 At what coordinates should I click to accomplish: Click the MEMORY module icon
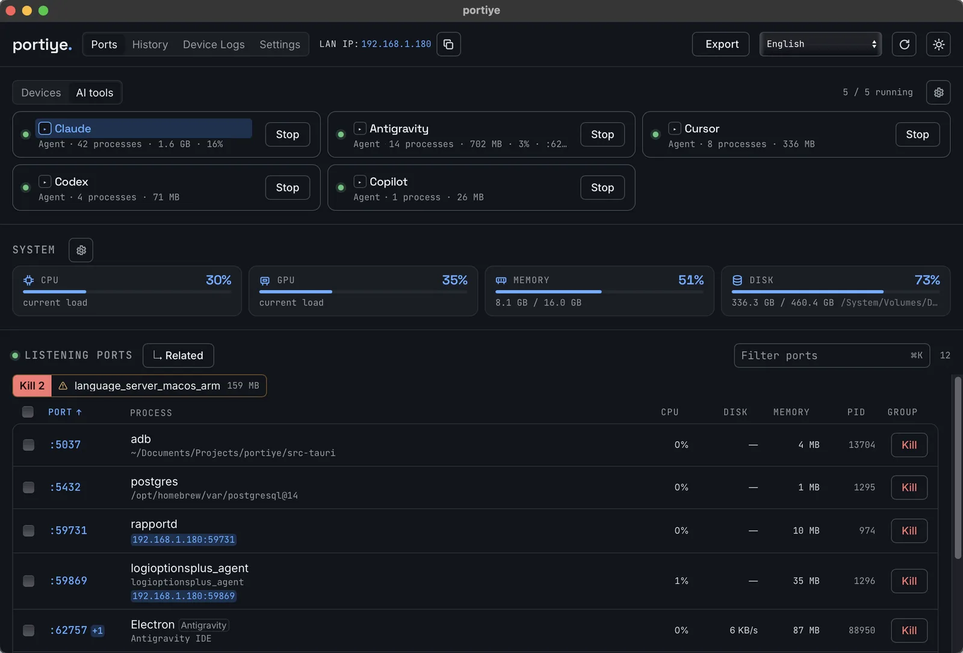coord(501,280)
